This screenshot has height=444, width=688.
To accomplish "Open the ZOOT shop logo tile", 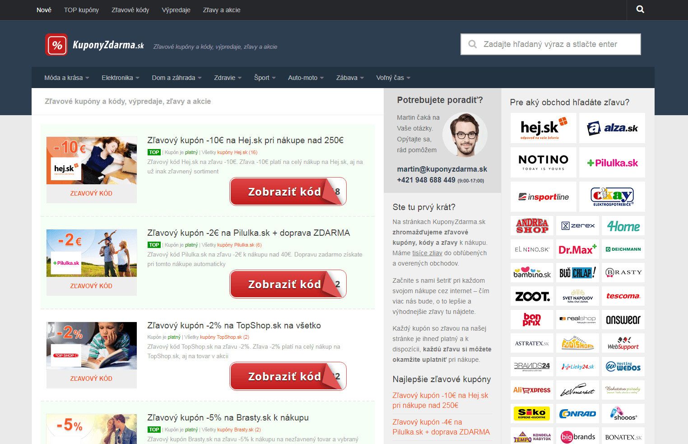I will (x=532, y=296).
